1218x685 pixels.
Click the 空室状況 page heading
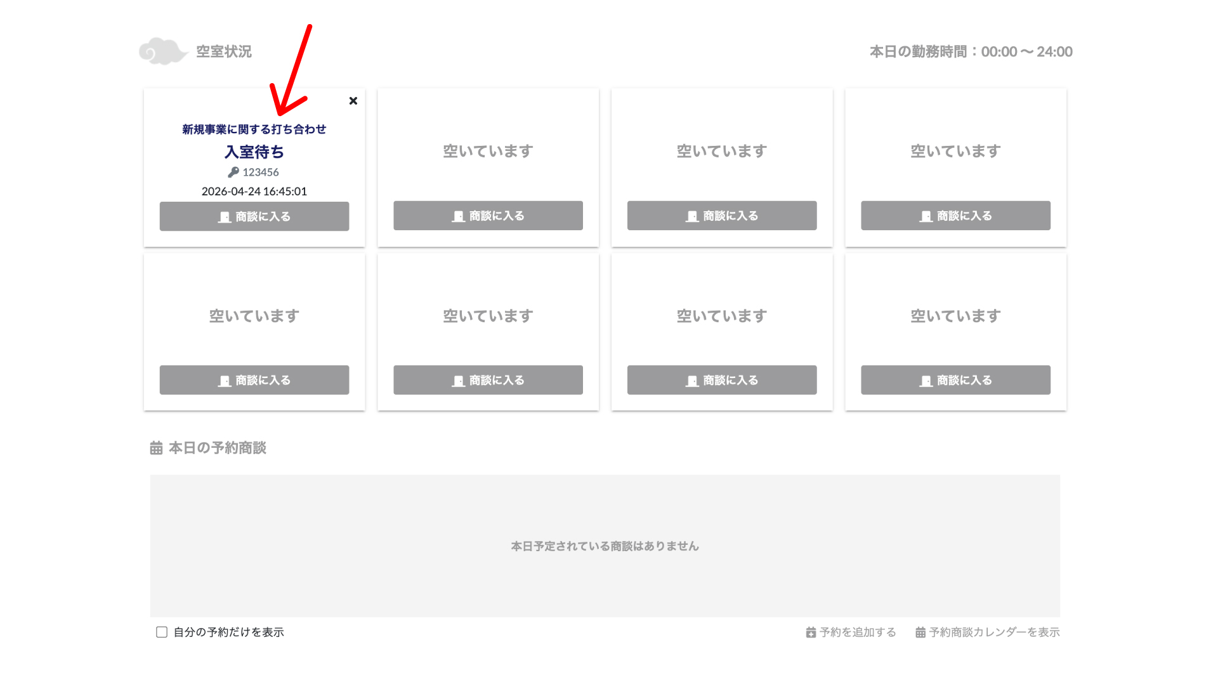[x=224, y=51]
